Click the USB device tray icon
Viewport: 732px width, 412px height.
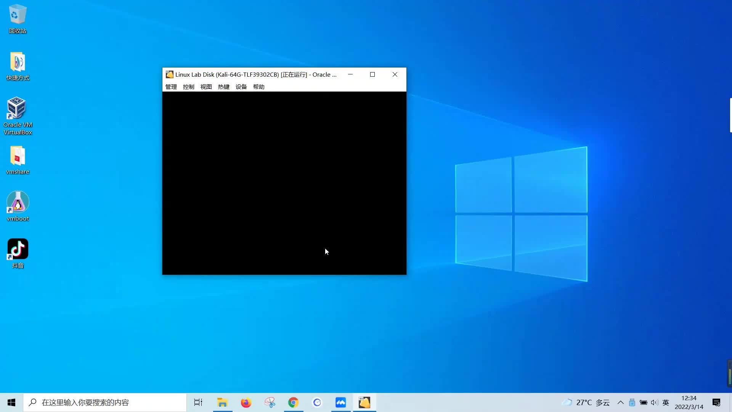pos(632,402)
